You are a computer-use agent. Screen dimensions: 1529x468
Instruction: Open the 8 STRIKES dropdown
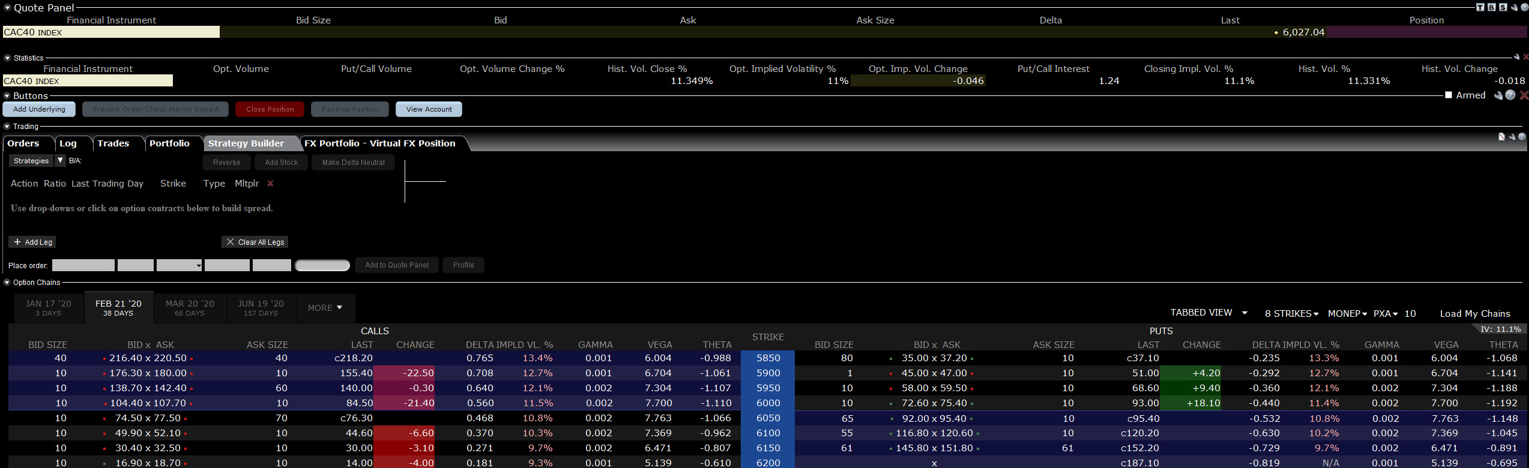click(1291, 314)
